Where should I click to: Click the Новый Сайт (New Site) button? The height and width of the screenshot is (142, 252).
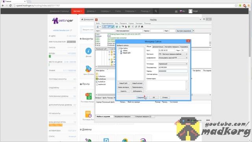123,83
